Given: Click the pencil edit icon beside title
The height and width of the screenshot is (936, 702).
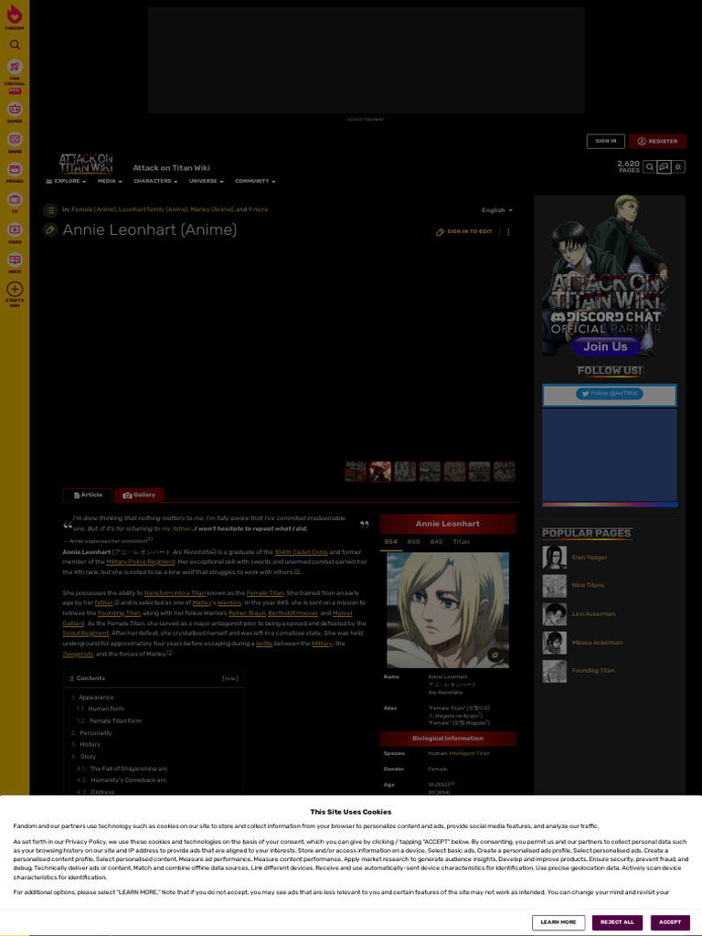Looking at the screenshot, I should point(50,229).
